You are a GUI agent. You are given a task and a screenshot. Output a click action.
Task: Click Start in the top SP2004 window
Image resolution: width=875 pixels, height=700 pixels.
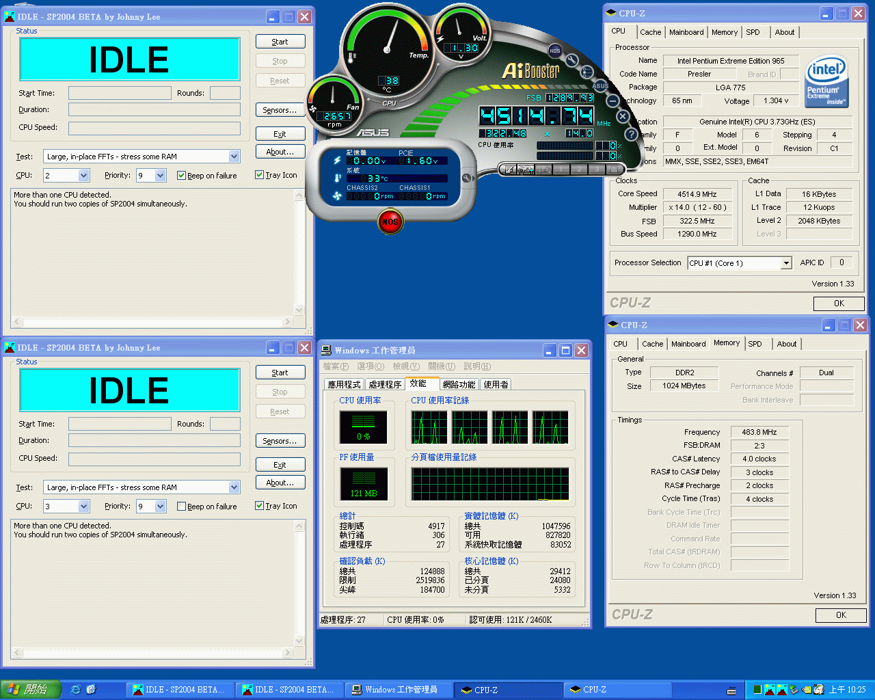point(280,42)
